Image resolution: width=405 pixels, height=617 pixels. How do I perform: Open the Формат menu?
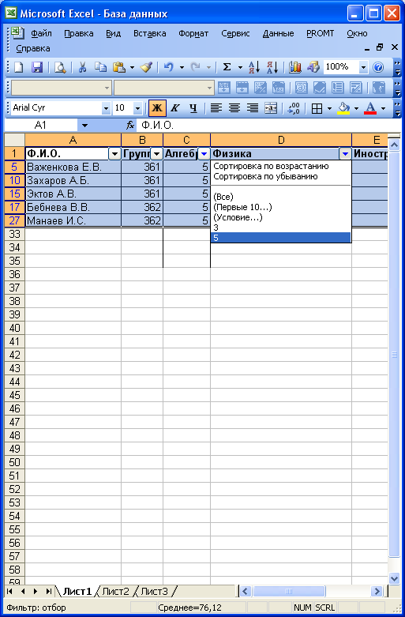[x=193, y=34]
